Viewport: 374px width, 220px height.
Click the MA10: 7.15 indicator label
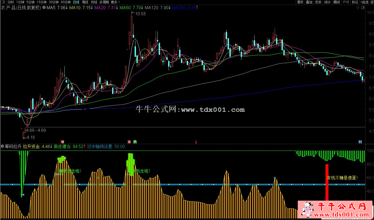pos(81,8)
